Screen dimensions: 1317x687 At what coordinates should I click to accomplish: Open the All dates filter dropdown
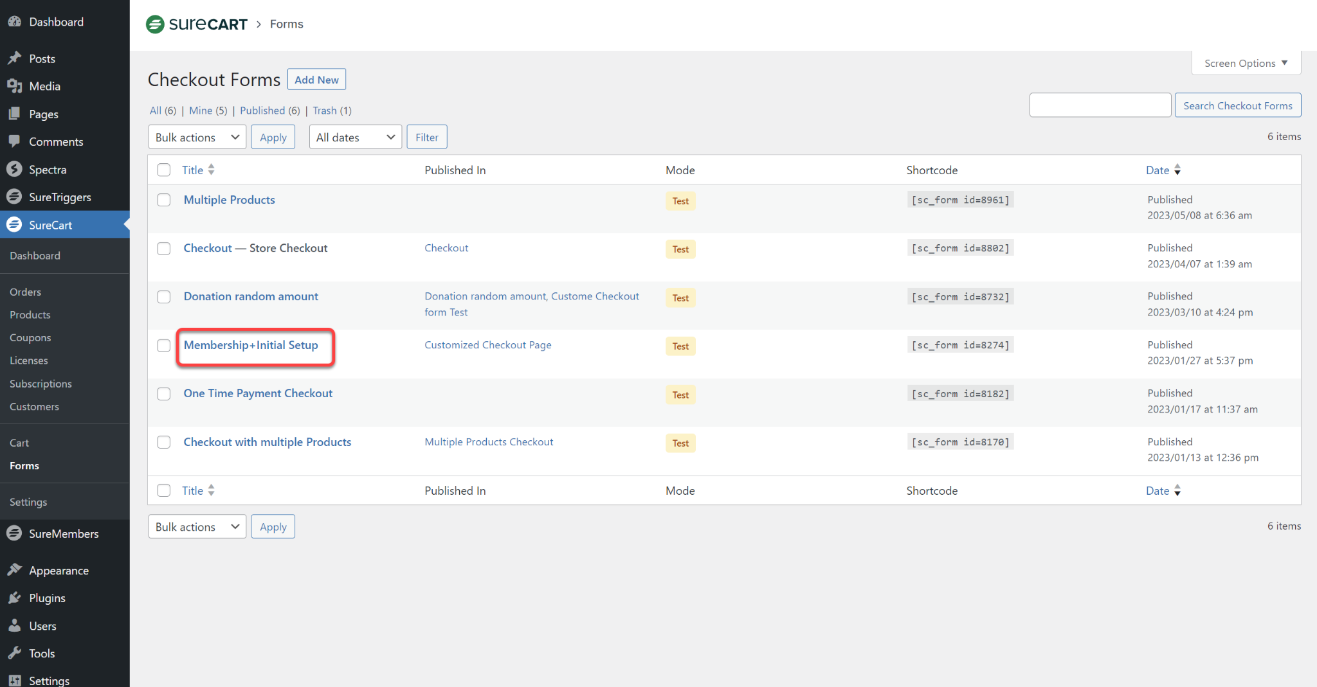(x=355, y=137)
